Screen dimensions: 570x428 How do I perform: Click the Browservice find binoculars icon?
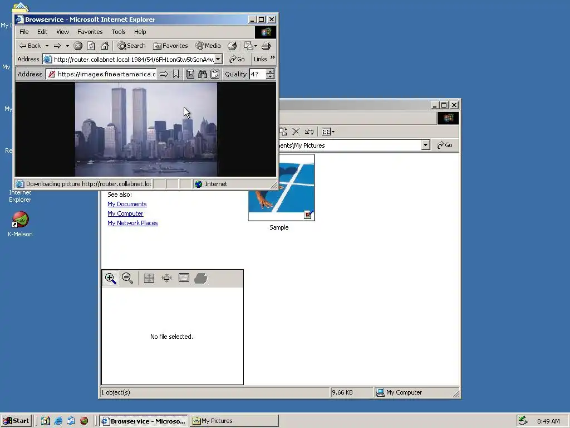203,74
